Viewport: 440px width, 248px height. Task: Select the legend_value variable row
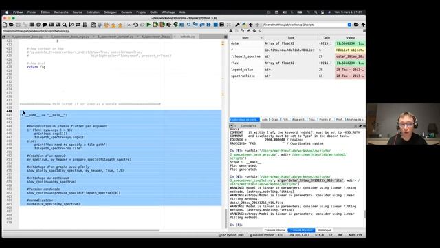(x=298, y=70)
